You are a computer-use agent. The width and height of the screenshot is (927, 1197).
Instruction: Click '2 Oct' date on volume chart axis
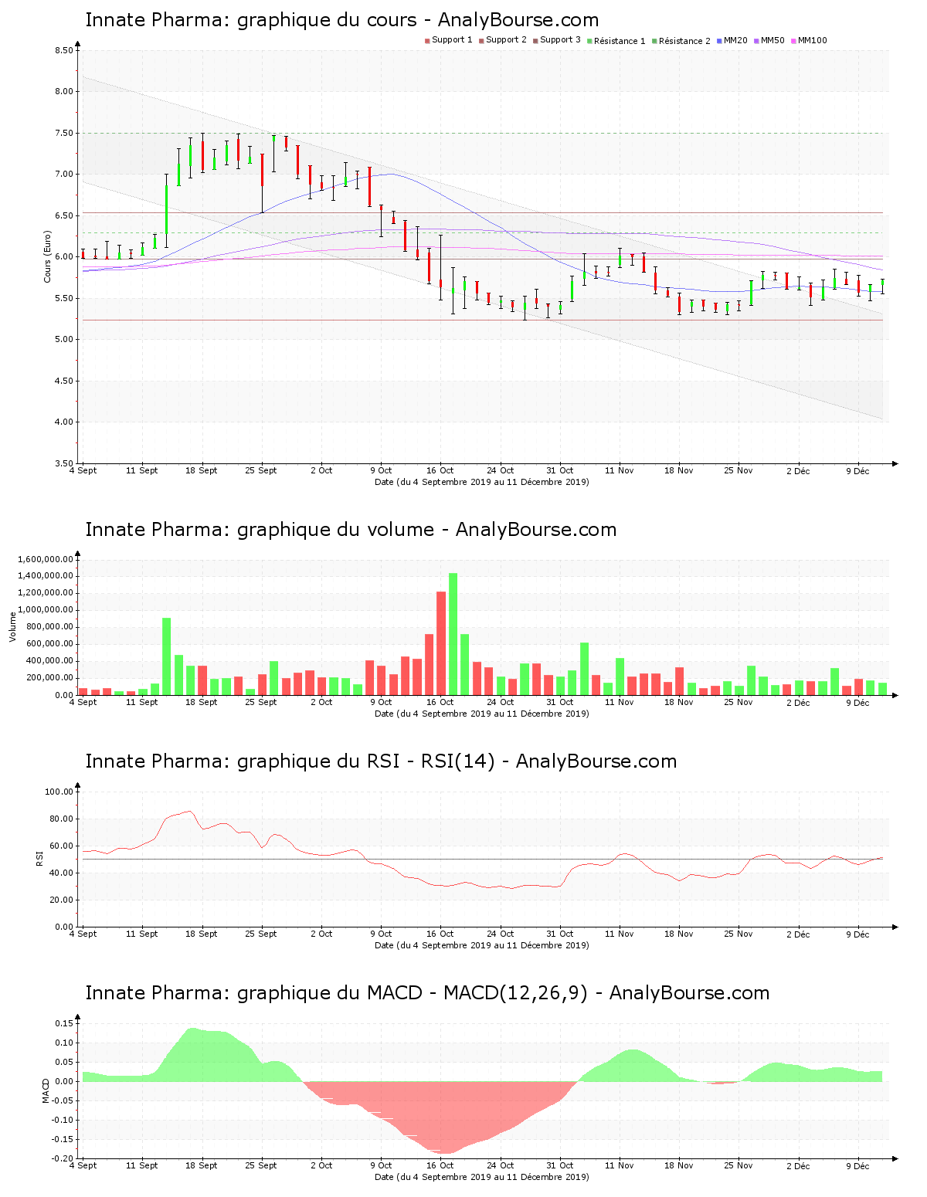pyautogui.click(x=321, y=702)
